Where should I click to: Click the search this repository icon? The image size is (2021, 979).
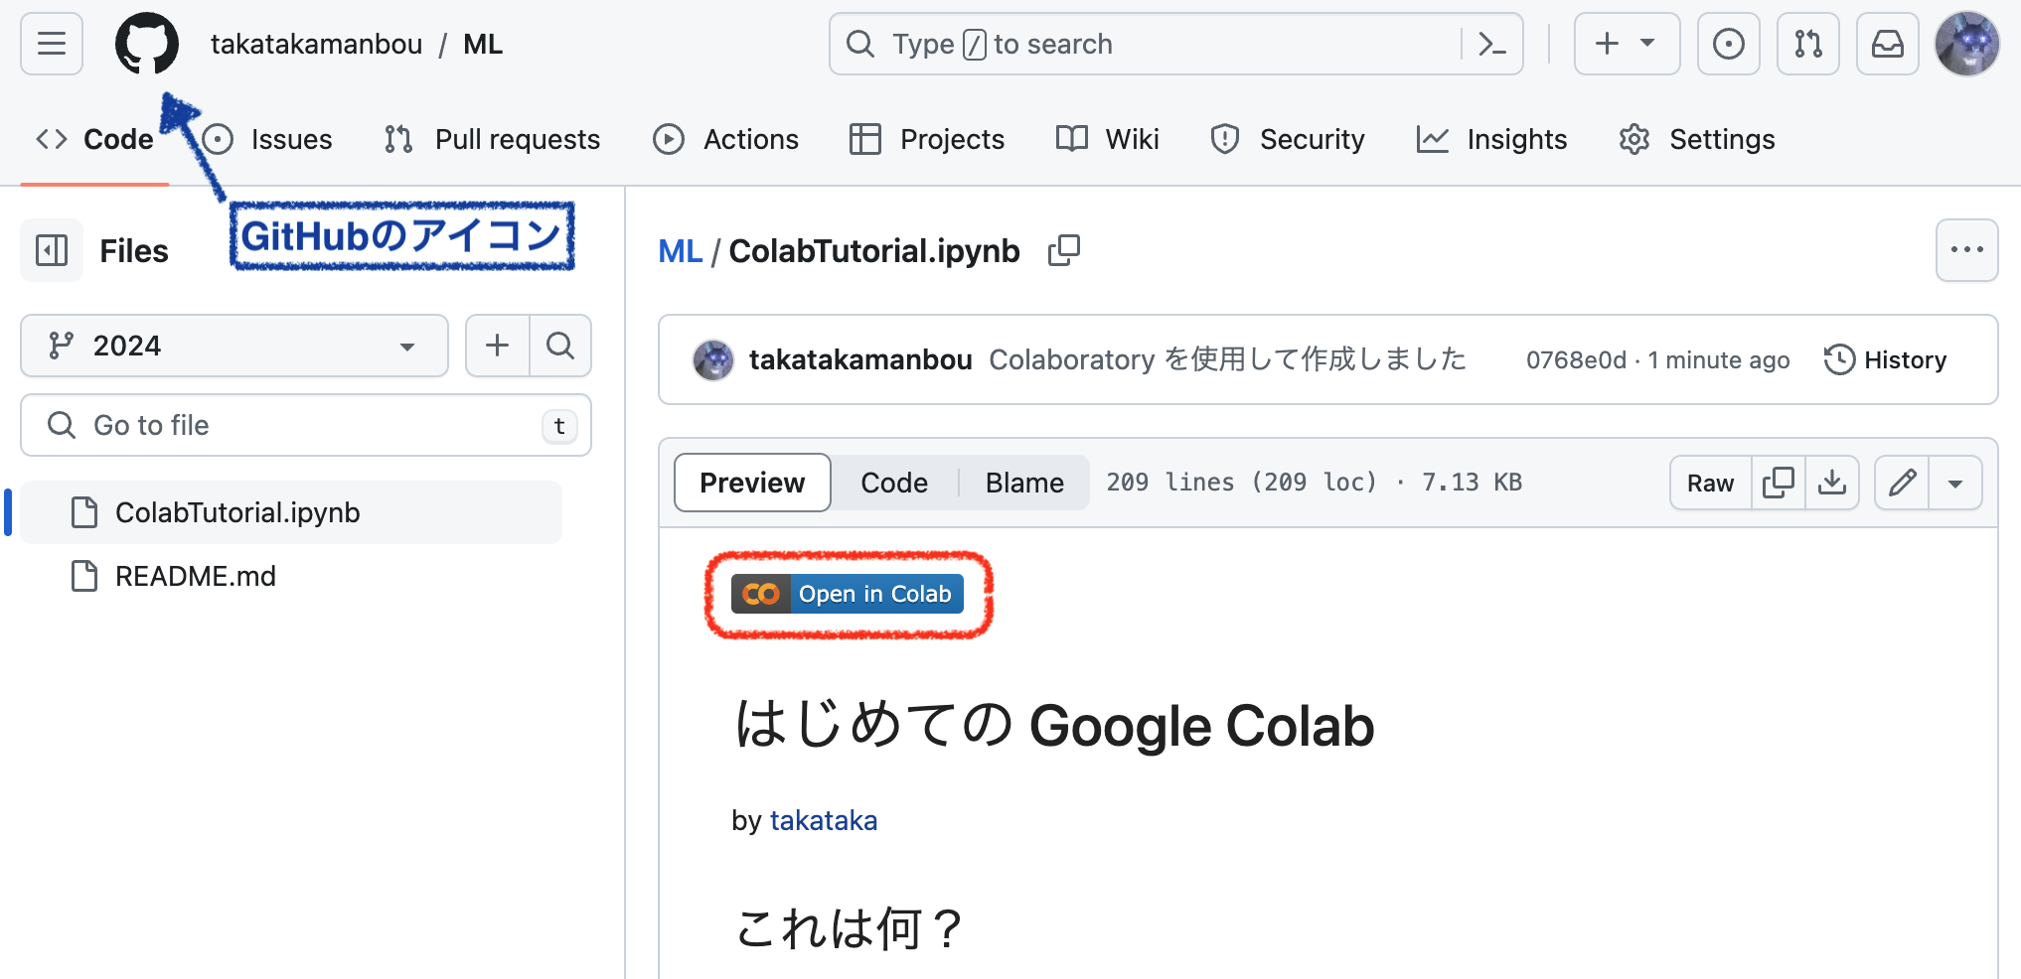click(560, 346)
